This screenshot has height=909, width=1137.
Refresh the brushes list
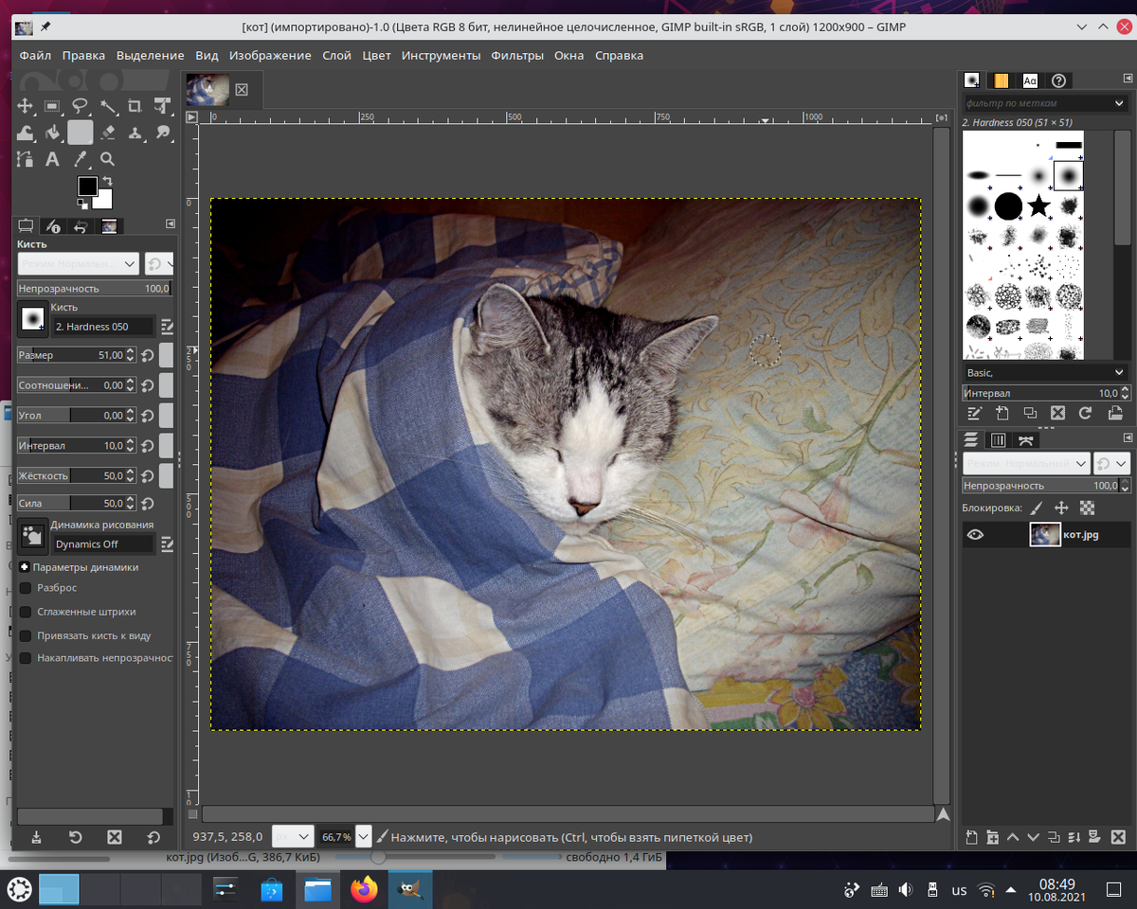[1086, 413]
